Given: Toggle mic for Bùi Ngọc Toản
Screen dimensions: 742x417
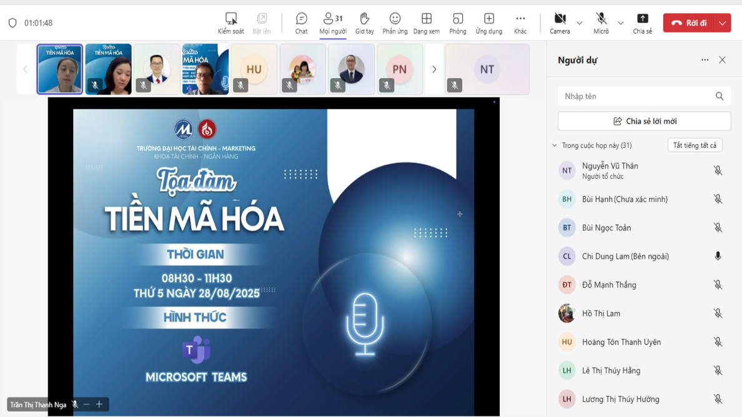Looking at the screenshot, I should pos(718,228).
